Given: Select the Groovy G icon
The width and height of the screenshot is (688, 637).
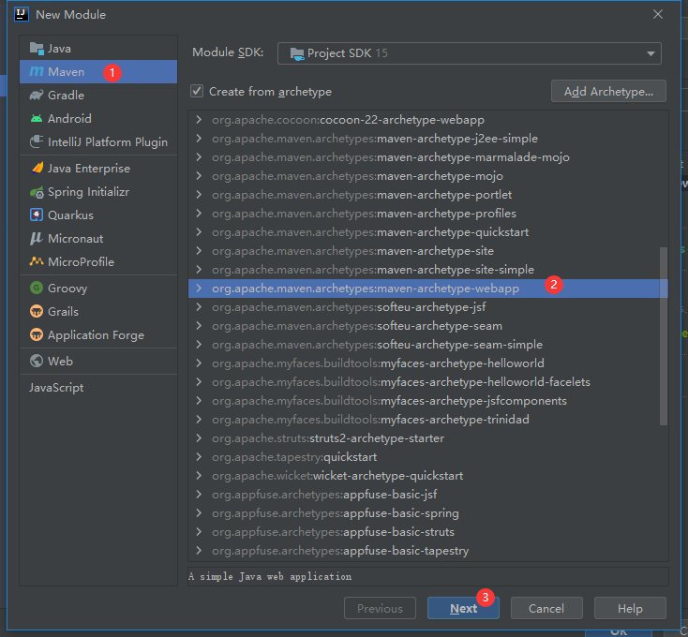Looking at the screenshot, I should [x=37, y=288].
